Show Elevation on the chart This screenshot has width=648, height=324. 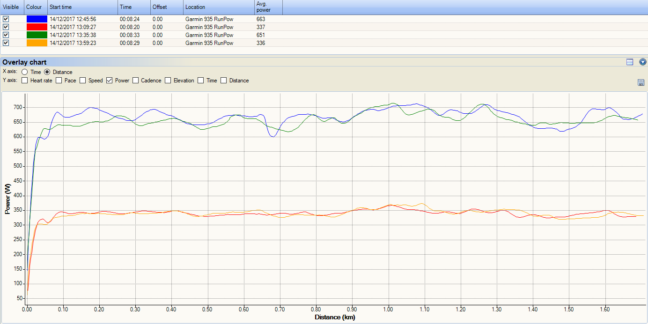[167, 80]
